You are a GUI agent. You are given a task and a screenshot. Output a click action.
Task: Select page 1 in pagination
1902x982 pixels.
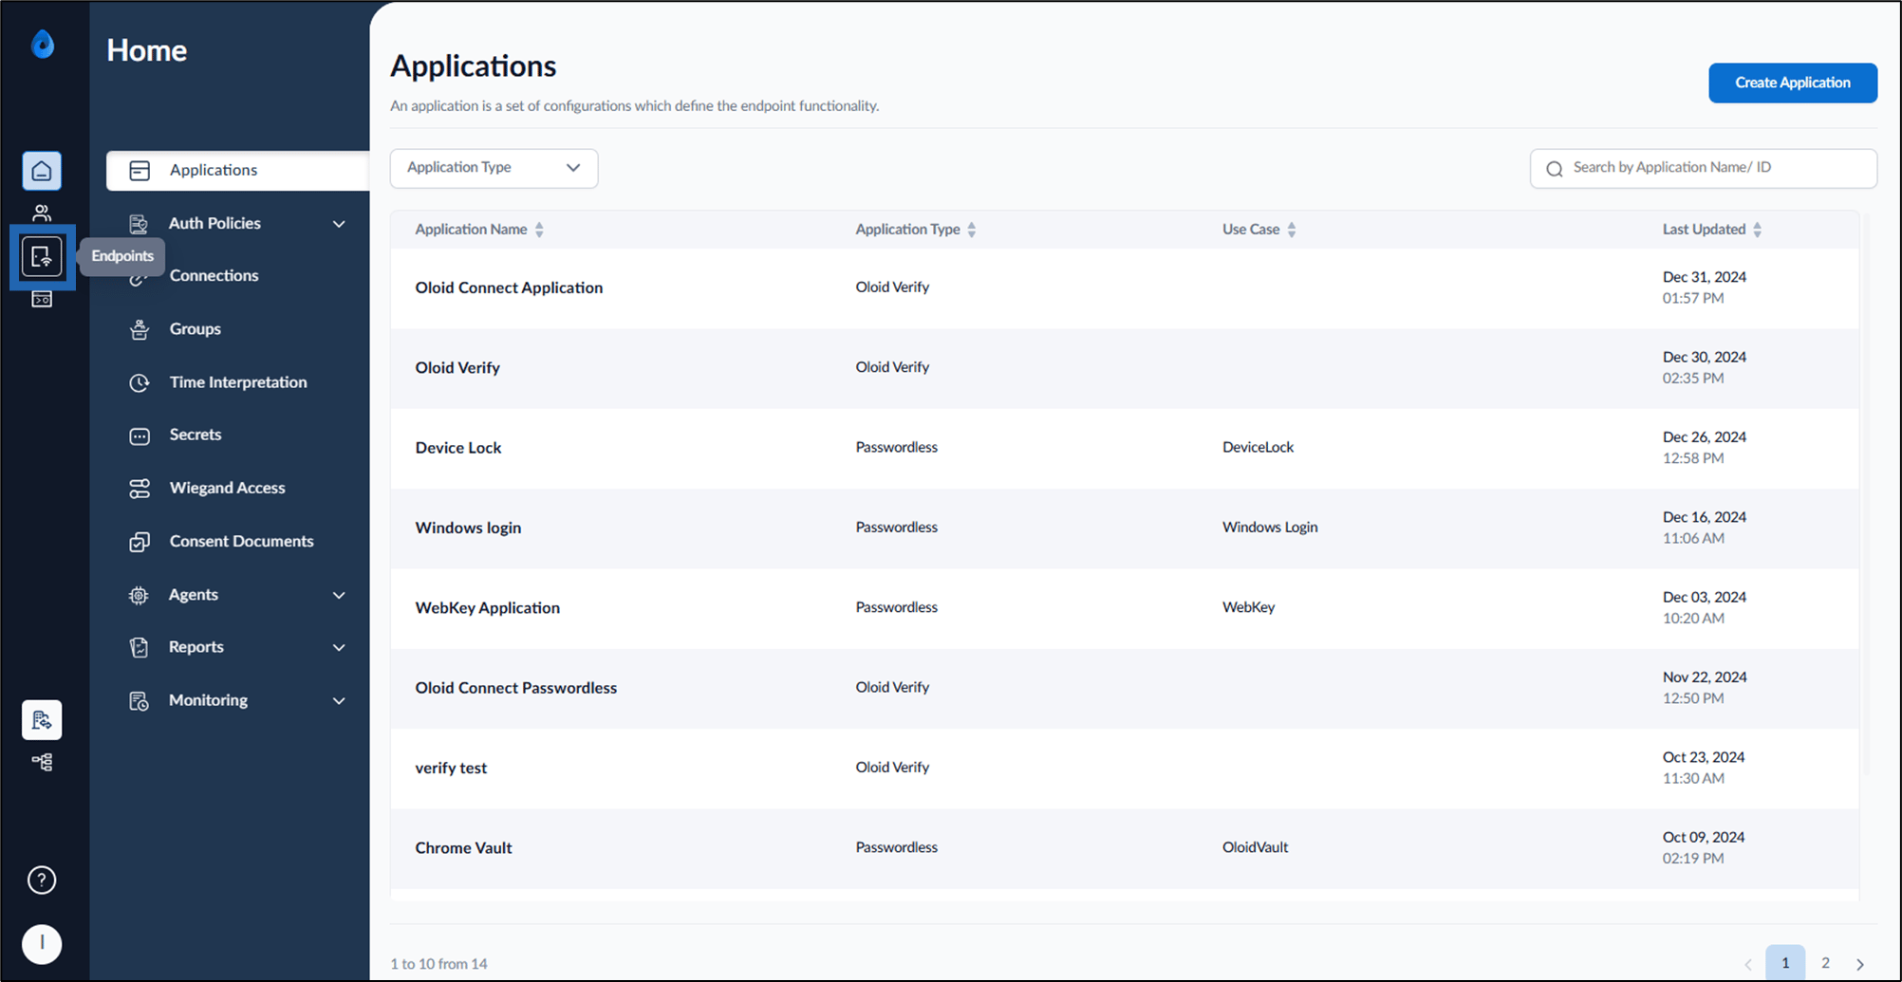click(x=1785, y=962)
